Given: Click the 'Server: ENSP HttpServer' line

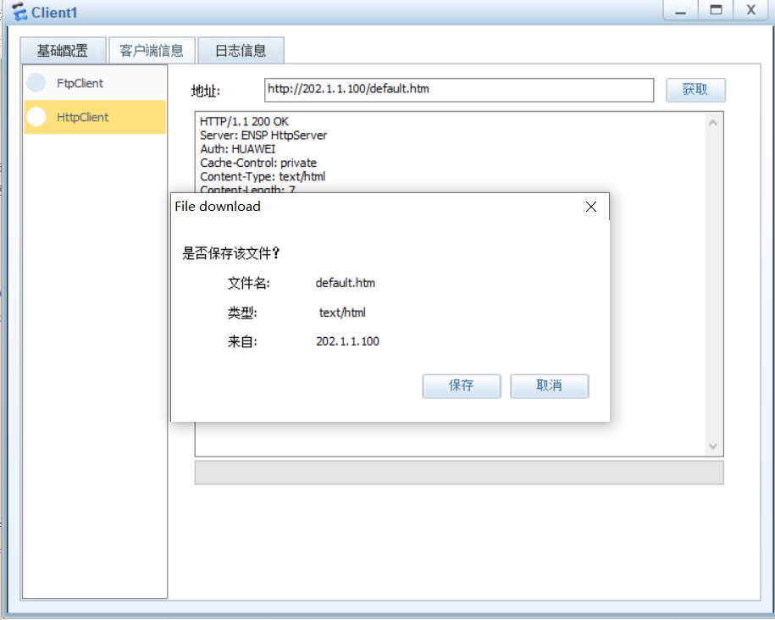Looking at the screenshot, I should tap(263, 136).
